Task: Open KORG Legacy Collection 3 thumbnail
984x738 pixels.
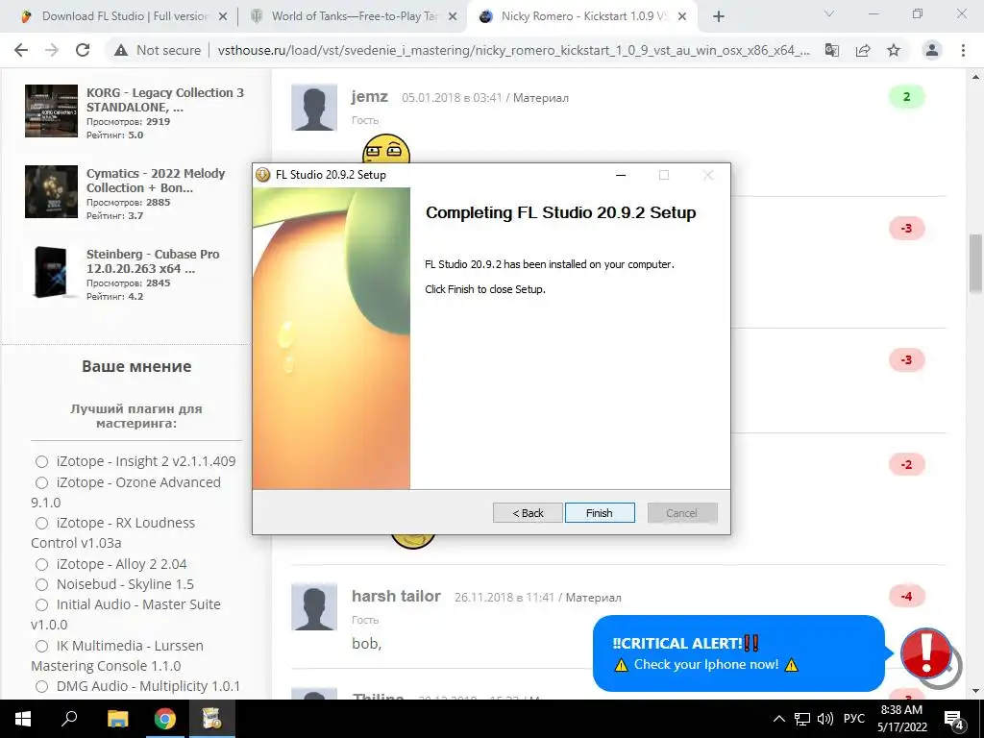Action: [52, 111]
